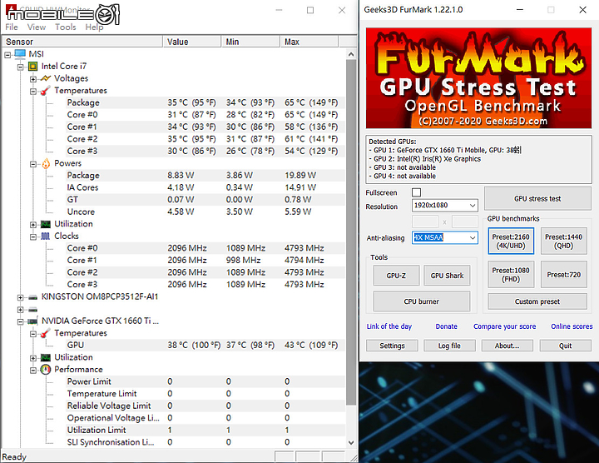
Task: Run the Preset:2160 (4K/UHD) benchmark
Action: [511, 241]
